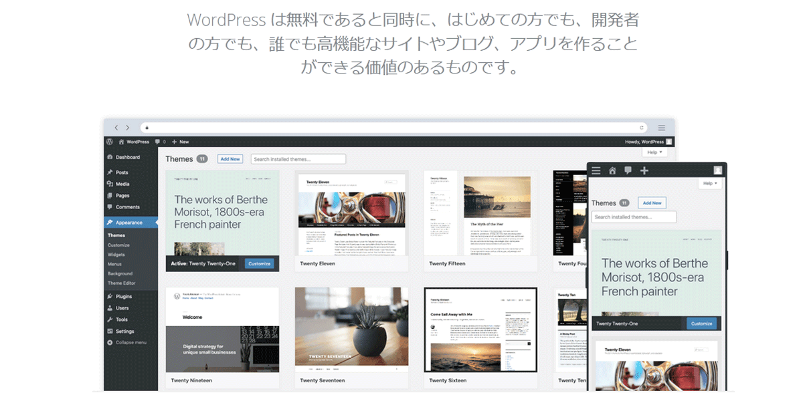Click the browser forward arrow

(127, 127)
